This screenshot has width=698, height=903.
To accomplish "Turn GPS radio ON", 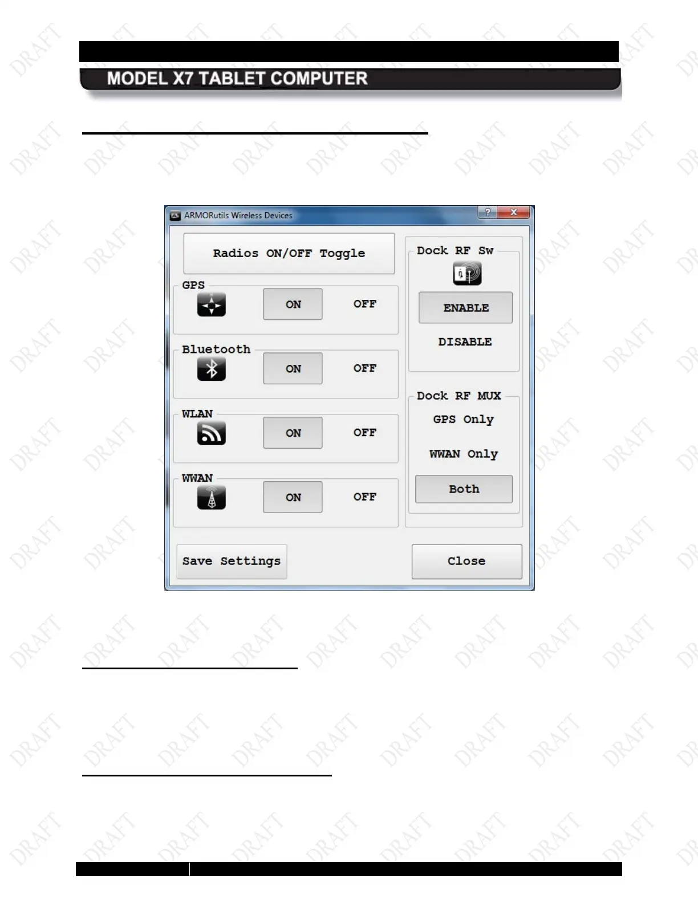I will [x=293, y=304].
